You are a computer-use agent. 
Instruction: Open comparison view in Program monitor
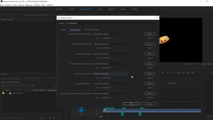(x=193, y=73)
